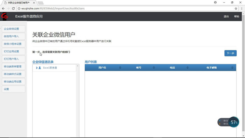Click 退出 in the top bar
Screen dimensions: 245x138
click(x=226, y=16)
